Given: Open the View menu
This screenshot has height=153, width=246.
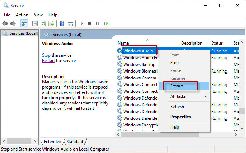Looking at the screenshot, I should 38,15.
